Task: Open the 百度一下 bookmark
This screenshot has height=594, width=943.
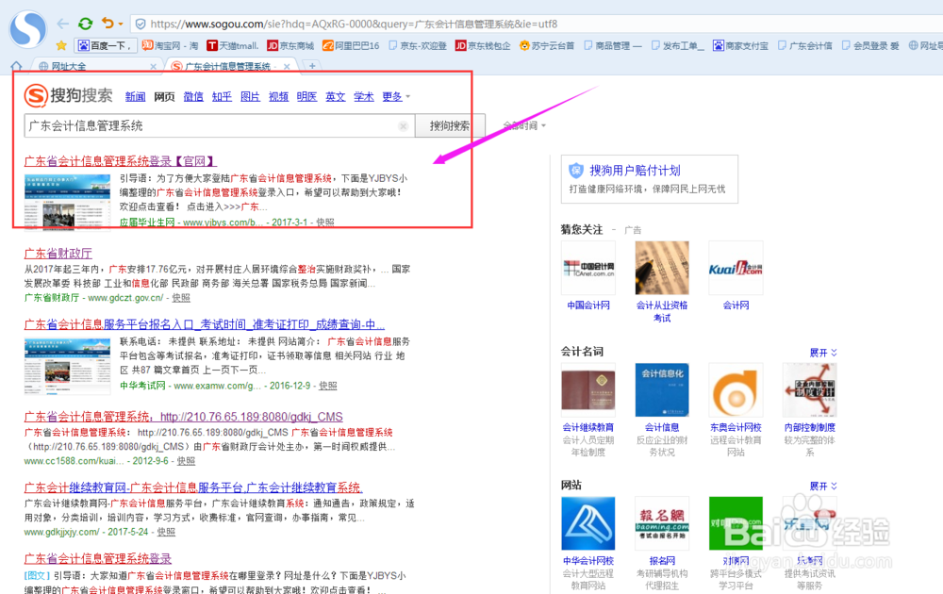Action: tap(105, 45)
